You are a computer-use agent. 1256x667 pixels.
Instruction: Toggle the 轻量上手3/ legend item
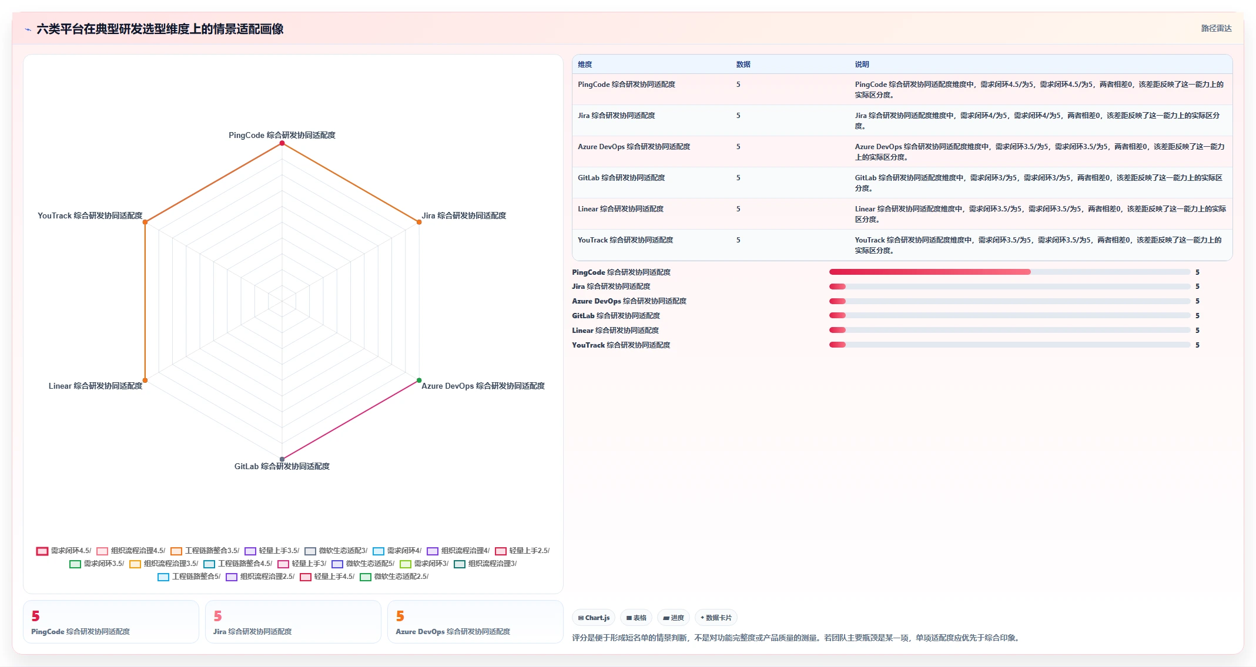coord(302,564)
